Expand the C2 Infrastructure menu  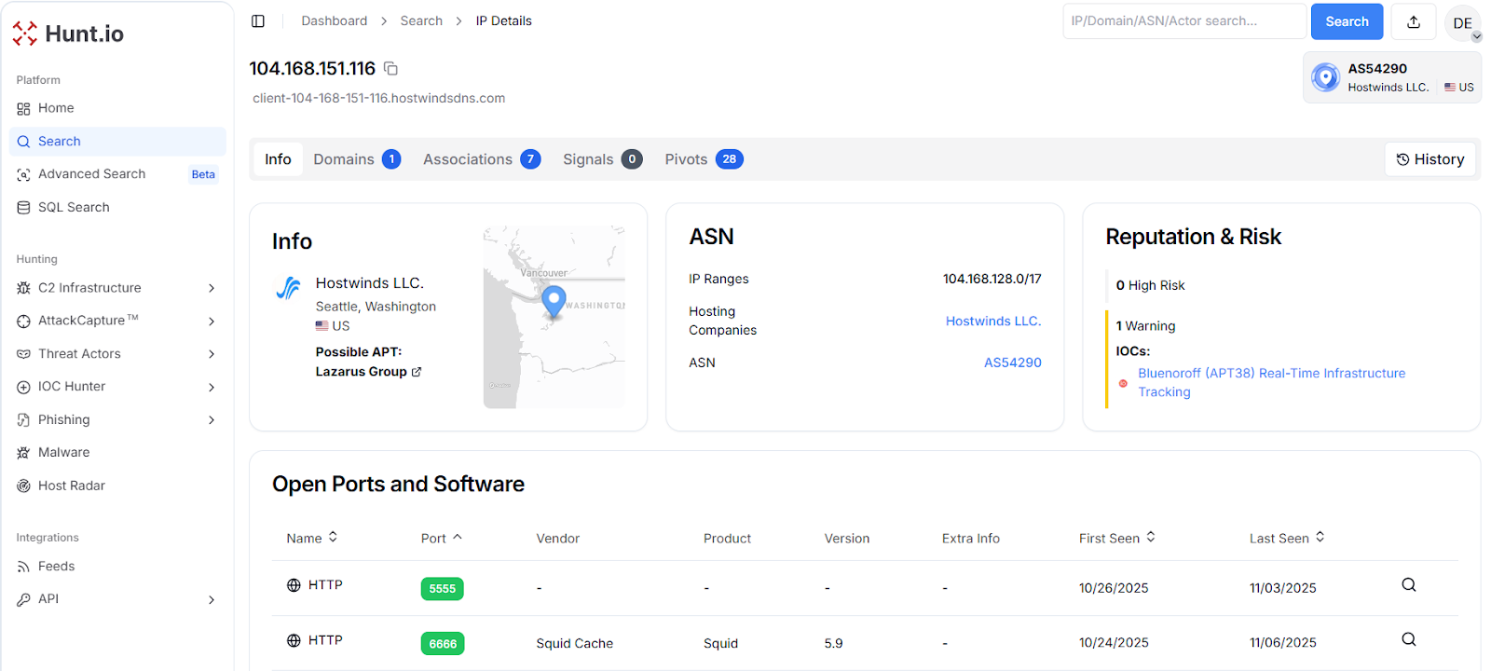pyautogui.click(x=212, y=288)
